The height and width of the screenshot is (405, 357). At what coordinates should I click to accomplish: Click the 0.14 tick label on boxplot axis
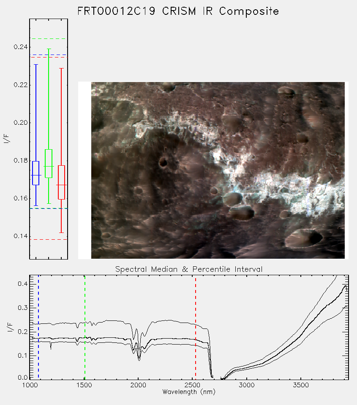pyautogui.click(x=21, y=236)
